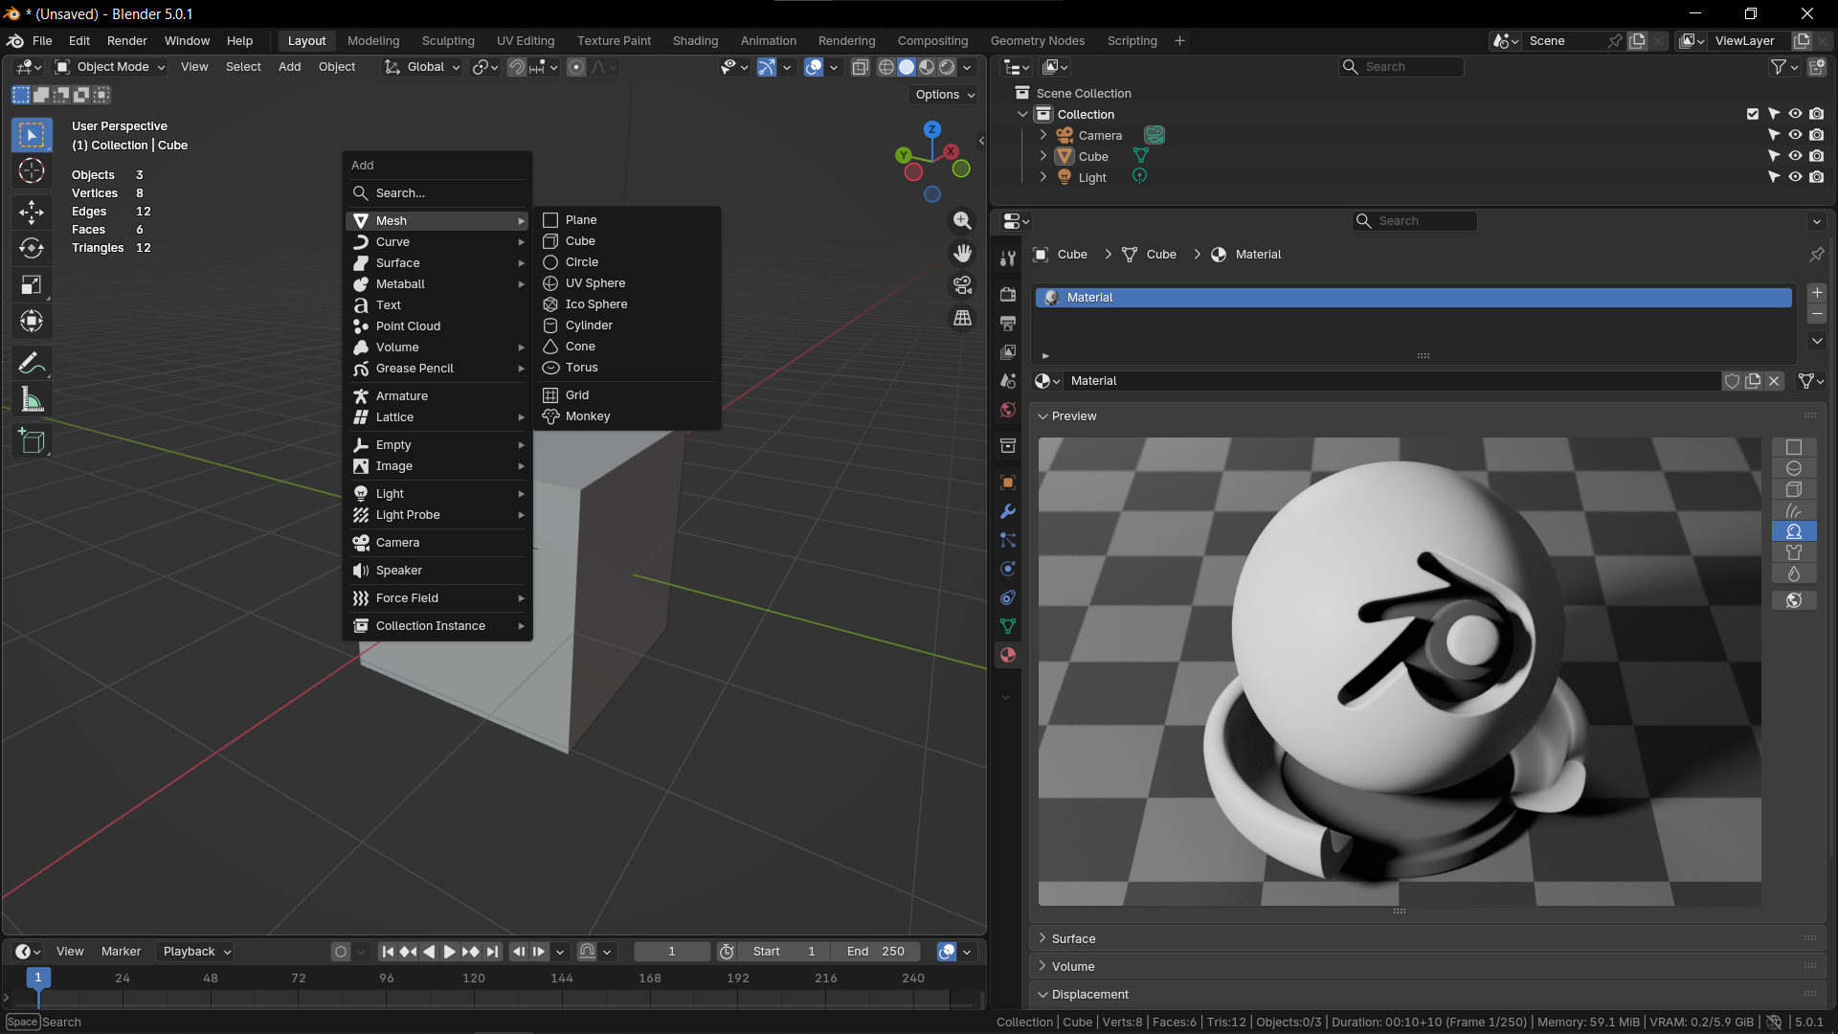The height and width of the screenshot is (1034, 1838).
Task: Select the monkey preview shape icon
Action: coord(1794,531)
